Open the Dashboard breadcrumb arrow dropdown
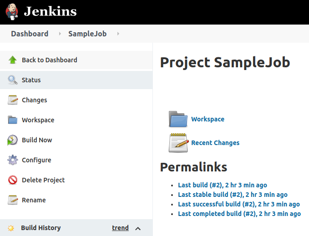 click(59, 34)
